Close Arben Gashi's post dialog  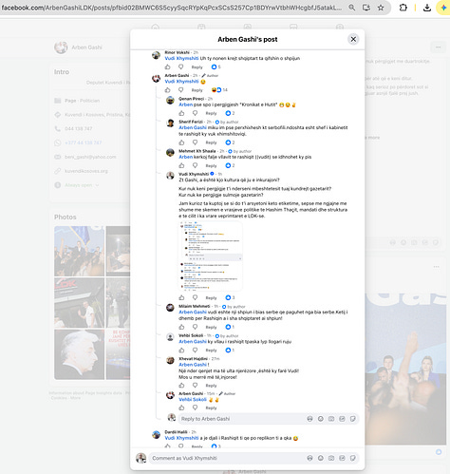coord(353,39)
